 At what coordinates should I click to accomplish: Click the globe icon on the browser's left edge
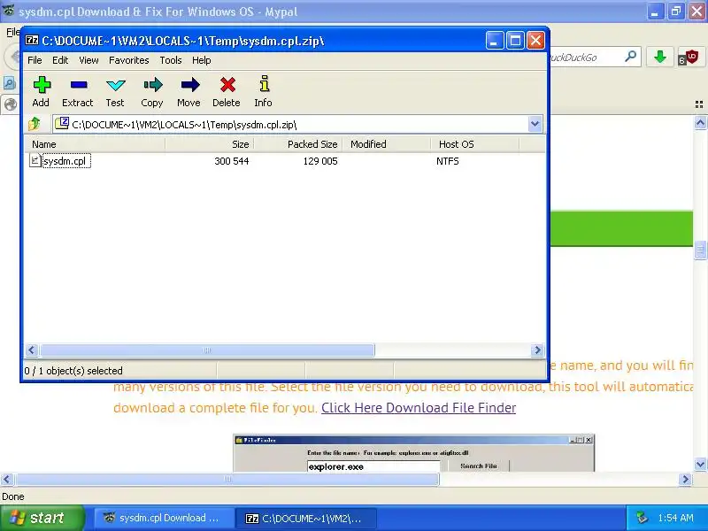click(10, 104)
